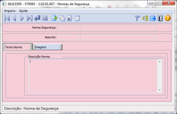
Task: Click the Assunto description field
Action: coord(119,37)
